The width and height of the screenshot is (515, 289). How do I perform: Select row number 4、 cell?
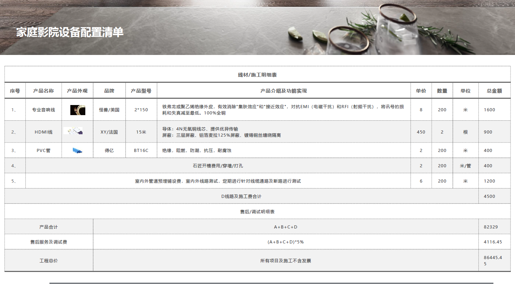pyautogui.click(x=15, y=166)
